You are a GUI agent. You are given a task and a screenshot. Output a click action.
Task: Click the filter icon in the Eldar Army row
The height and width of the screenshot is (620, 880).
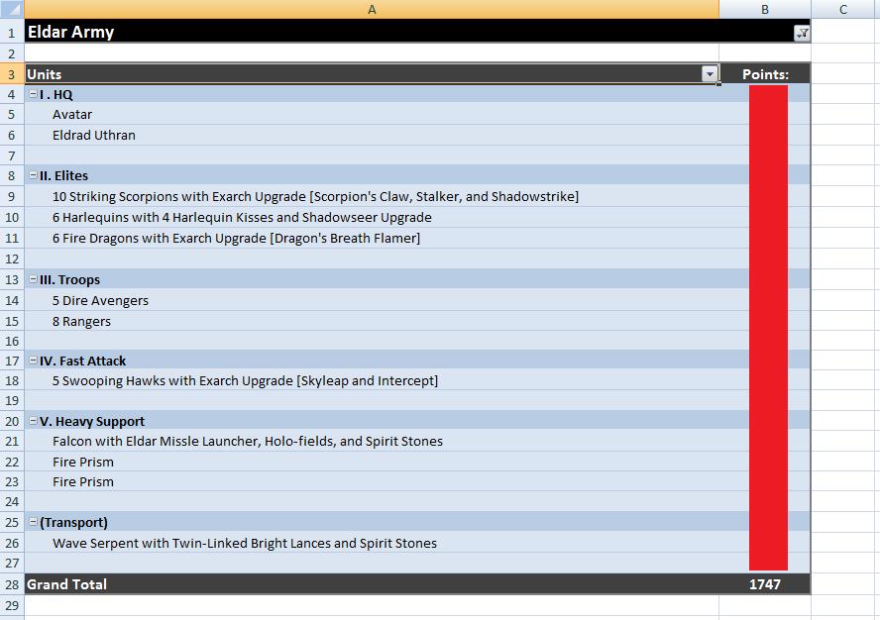tap(802, 33)
